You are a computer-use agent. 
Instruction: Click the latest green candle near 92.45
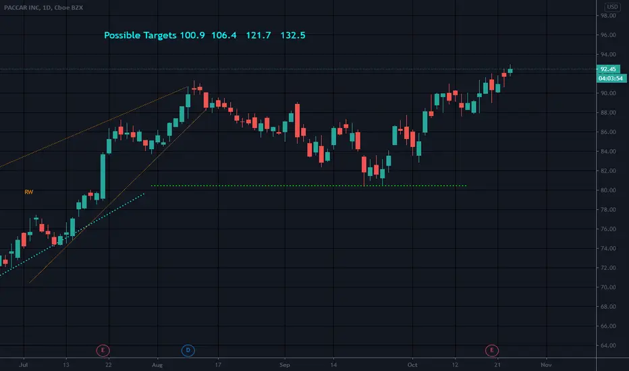point(510,71)
